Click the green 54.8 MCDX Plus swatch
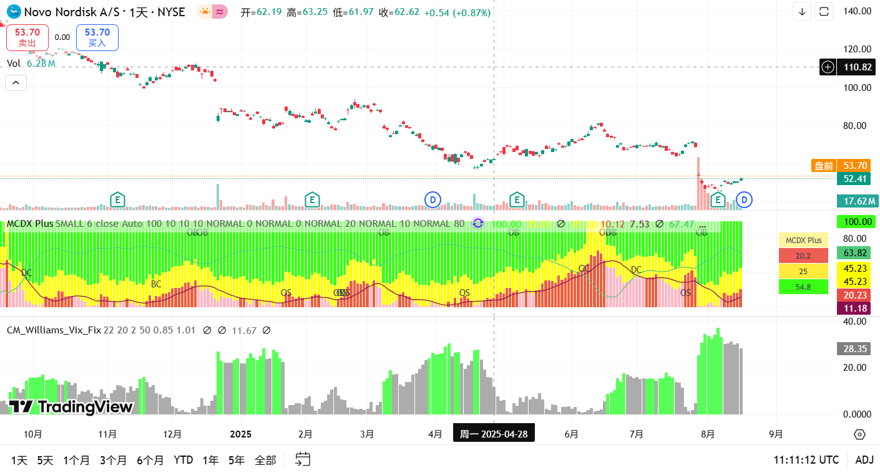The width and height of the screenshot is (880, 473). click(x=803, y=287)
